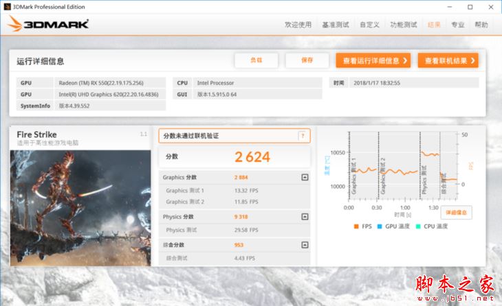This screenshot has height=306, width=502.
Task: Click the Physics 测试 29.58 FPS value
Action: 246,230
